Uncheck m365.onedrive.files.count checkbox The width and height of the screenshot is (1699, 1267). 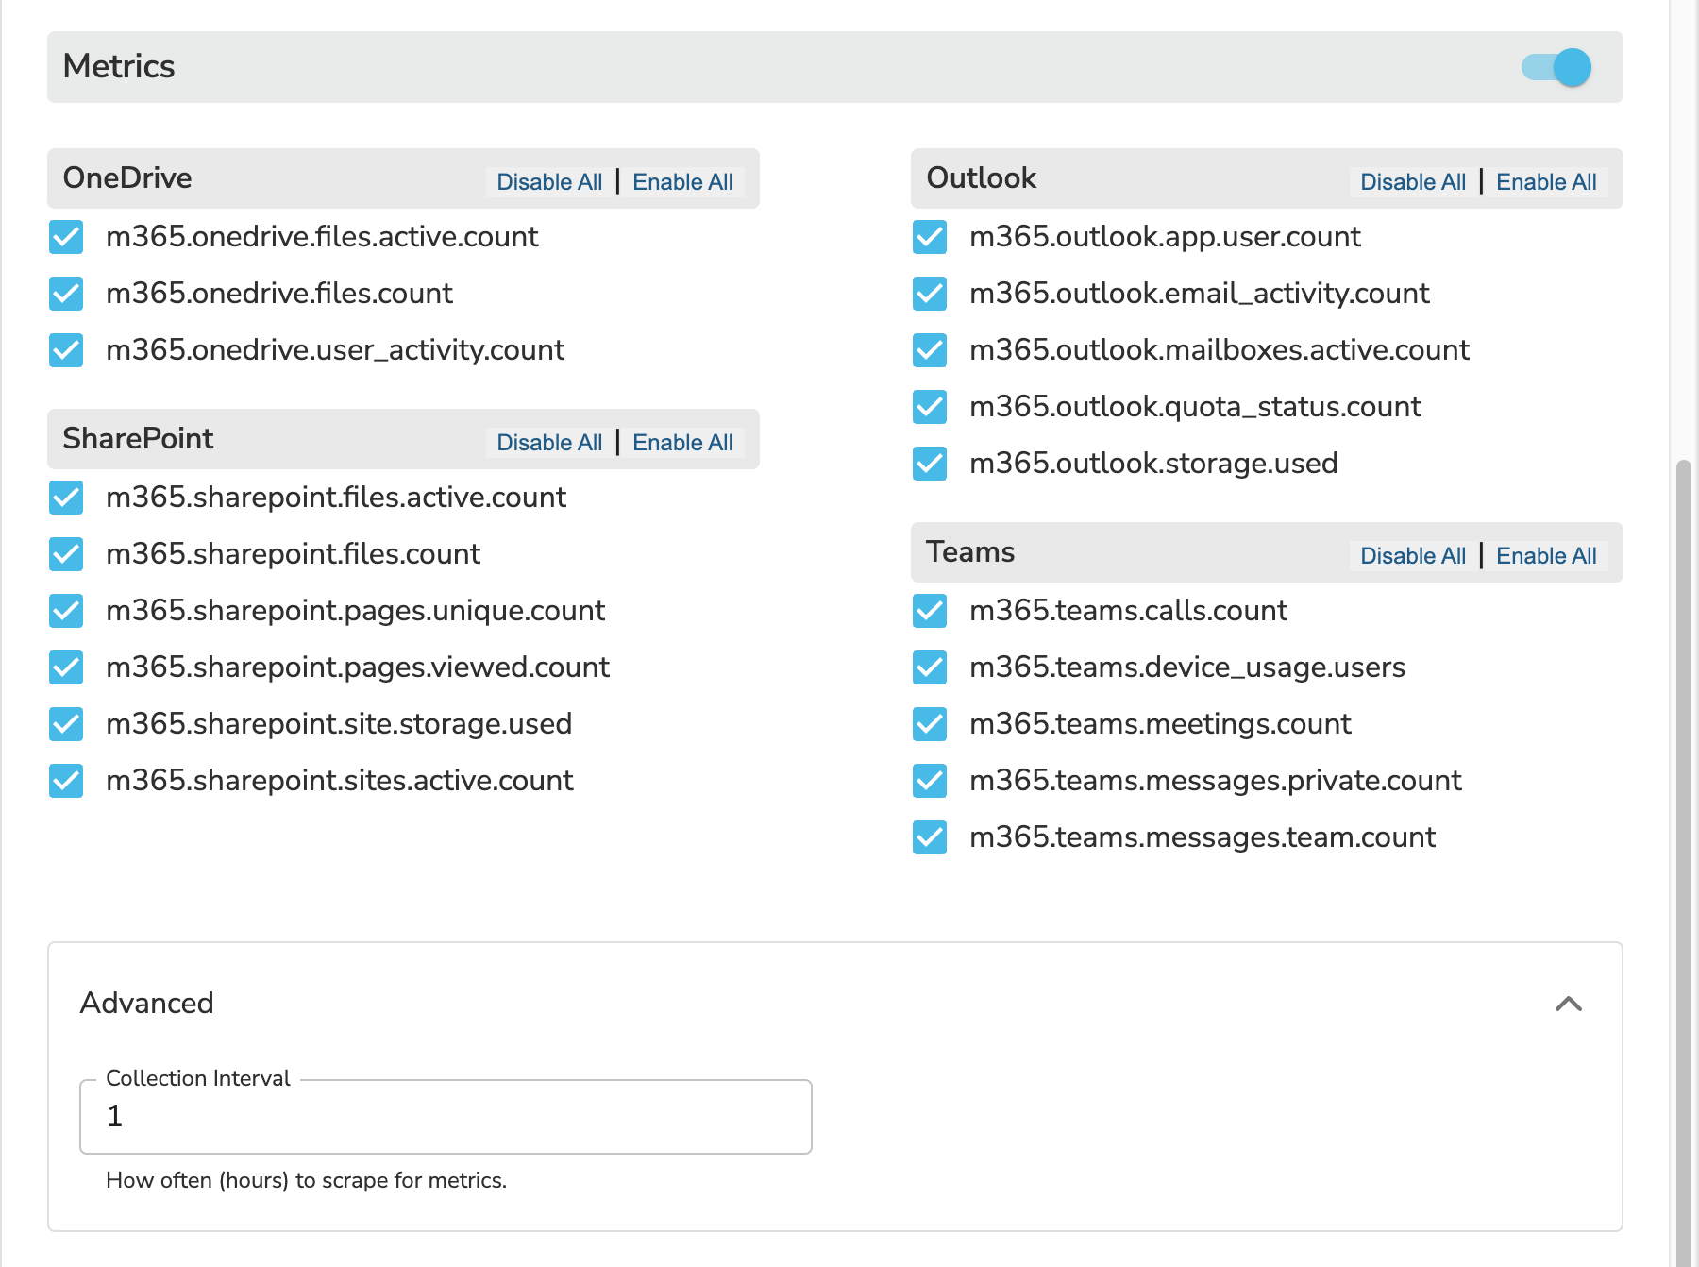(x=66, y=294)
